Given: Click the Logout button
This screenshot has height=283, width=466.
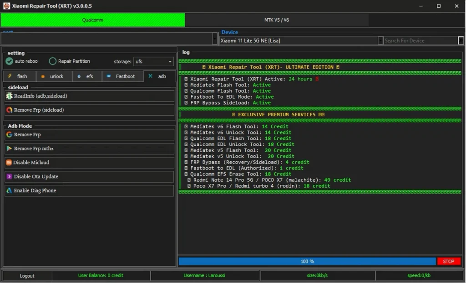Looking at the screenshot, I should tap(27, 276).
